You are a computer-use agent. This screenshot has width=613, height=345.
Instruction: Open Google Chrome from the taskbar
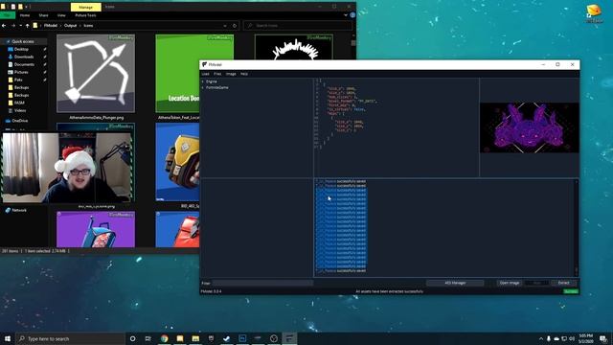tap(164, 338)
